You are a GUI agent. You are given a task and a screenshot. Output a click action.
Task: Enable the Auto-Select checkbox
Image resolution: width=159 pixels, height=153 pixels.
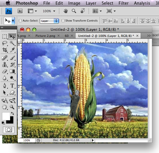20,21
